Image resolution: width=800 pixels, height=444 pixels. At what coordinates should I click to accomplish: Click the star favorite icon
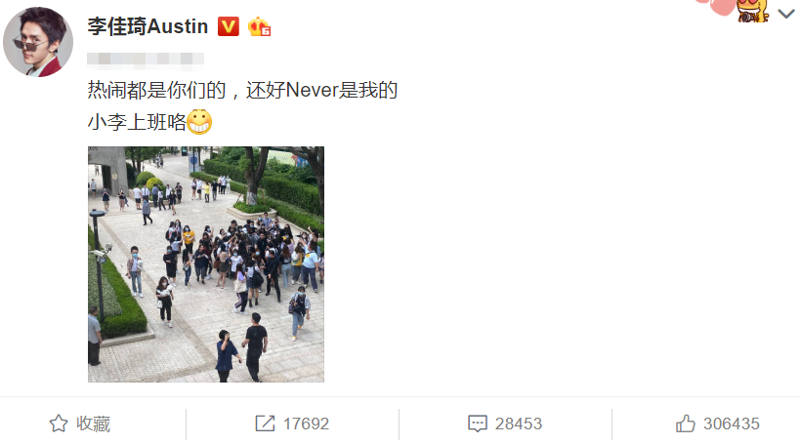click(x=59, y=424)
